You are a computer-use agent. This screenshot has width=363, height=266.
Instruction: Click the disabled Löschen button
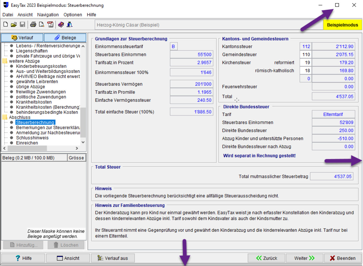coord(66,245)
